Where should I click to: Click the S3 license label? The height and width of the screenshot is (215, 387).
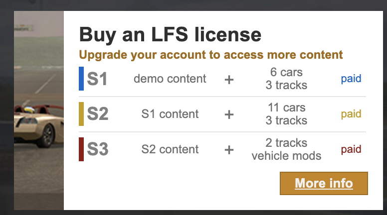click(x=97, y=149)
